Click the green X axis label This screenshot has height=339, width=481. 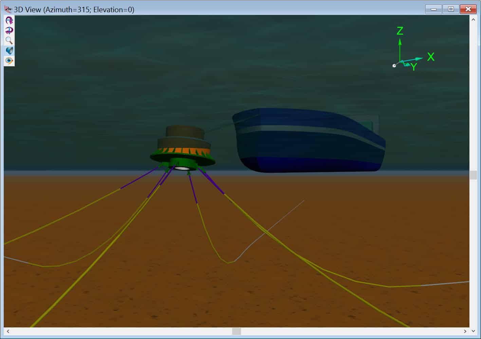[430, 57]
